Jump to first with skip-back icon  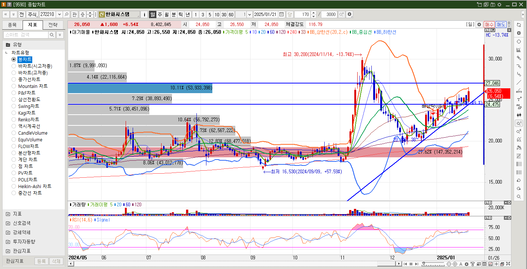405,264
